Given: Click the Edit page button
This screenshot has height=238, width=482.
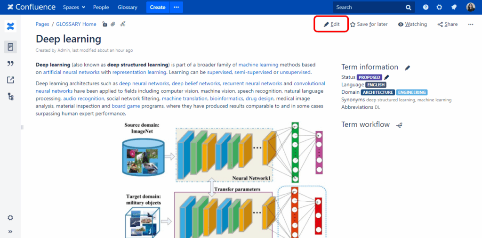Looking at the screenshot, I should pos(331,24).
